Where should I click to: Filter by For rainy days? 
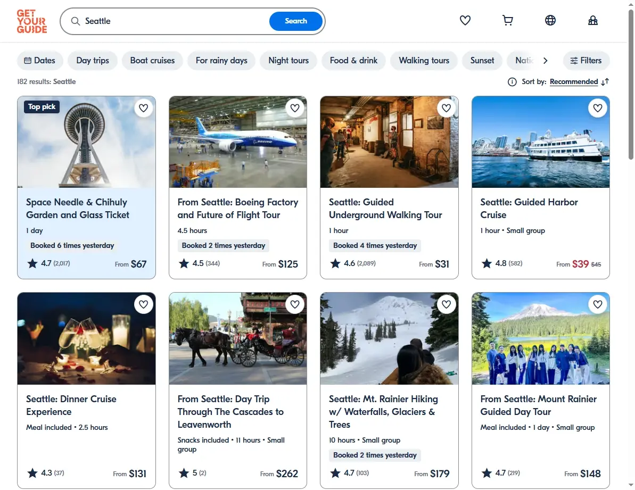tap(221, 60)
